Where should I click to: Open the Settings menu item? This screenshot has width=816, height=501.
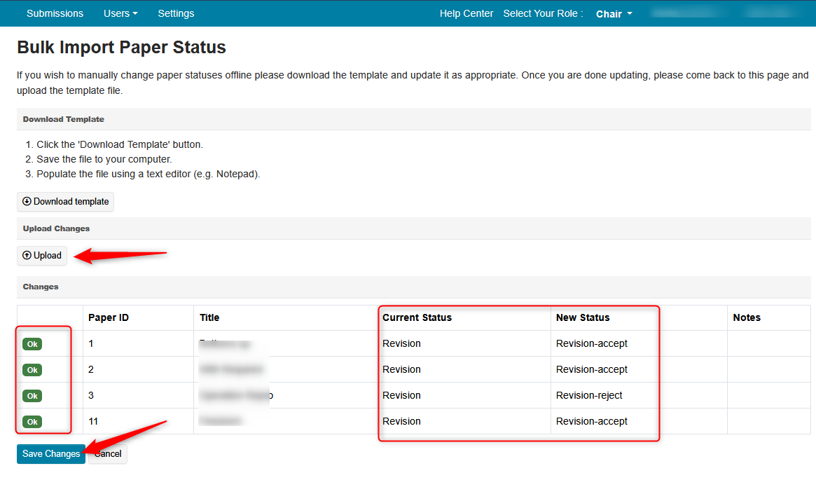[176, 13]
